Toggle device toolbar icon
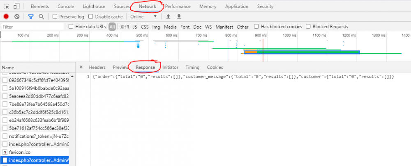411x166 pixels. click(16, 6)
